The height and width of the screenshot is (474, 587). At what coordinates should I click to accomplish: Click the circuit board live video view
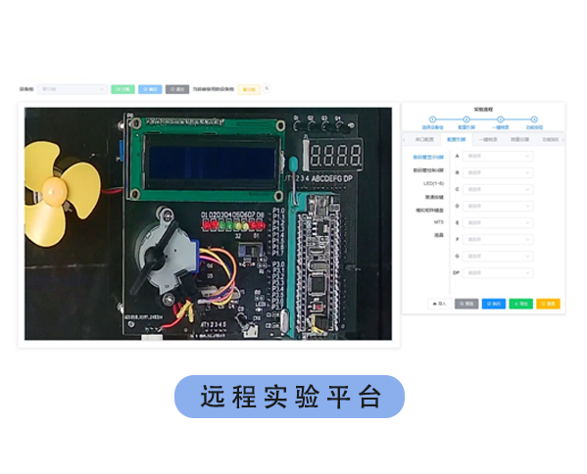208,223
